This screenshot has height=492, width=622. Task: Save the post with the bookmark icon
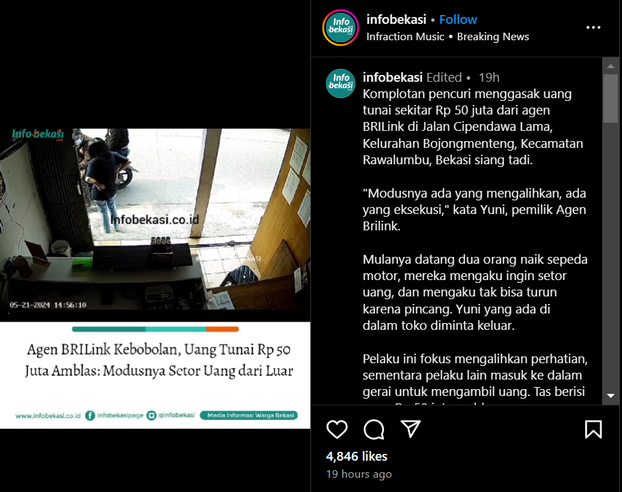(x=593, y=429)
